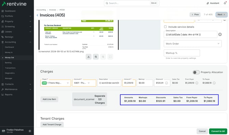Click the Leases icon in sidebar
This screenshot has height=135, width=229.
tap(2, 32)
